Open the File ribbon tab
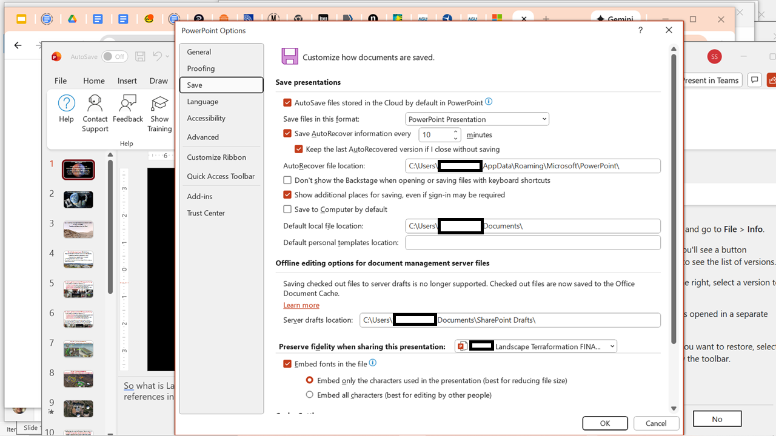This screenshot has height=436, width=776. coord(61,81)
